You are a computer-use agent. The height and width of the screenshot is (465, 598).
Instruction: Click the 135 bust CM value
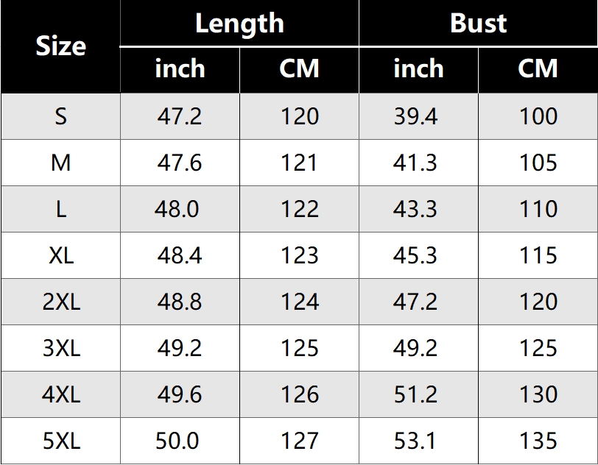coord(538,441)
